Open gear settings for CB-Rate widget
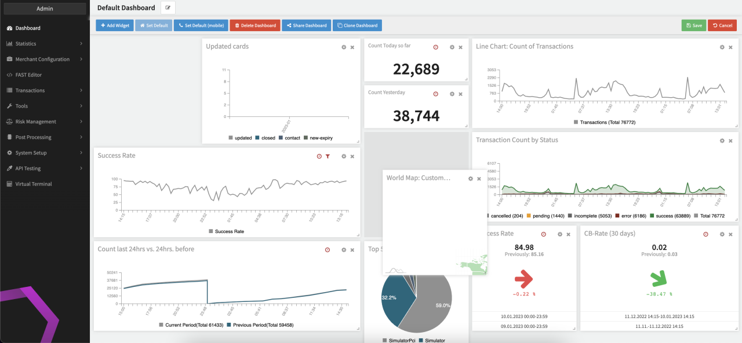The image size is (742, 343). (x=722, y=234)
